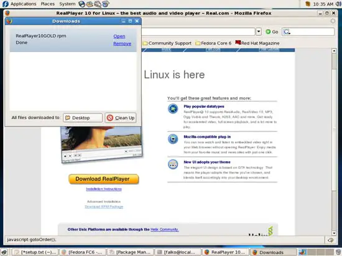Switch to setup.txt taskbar window
This screenshot has width=342, height=256.
click(35, 252)
